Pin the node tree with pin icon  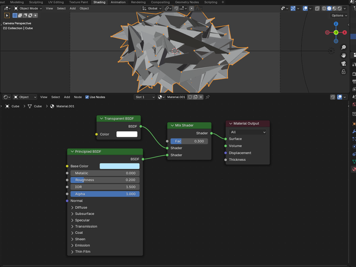(207, 97)
